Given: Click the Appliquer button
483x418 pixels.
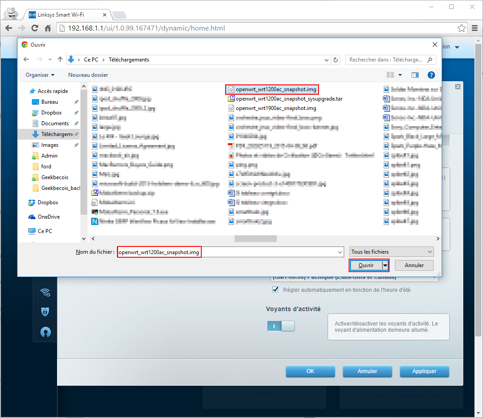Looking at the screenshot, I should pyautogui.click(x=424, y=371).
